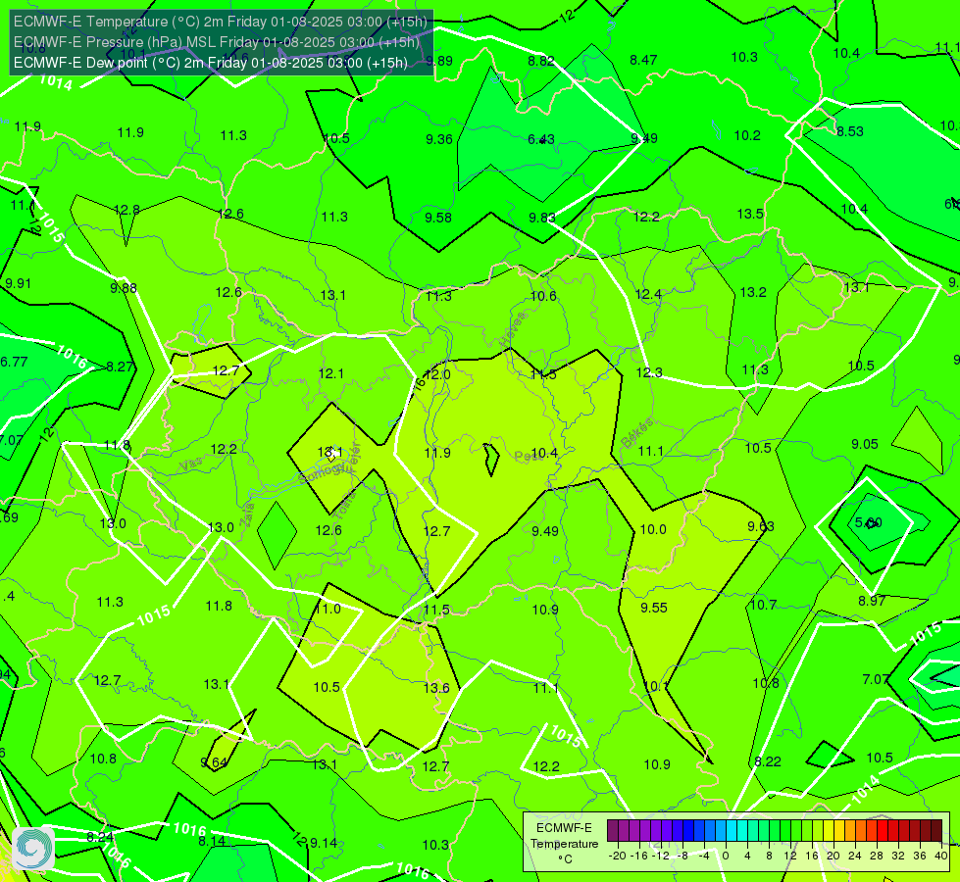The image size is (960, 882).
Task: Click the 9.88 value on the map
Action: click(124, 288)
